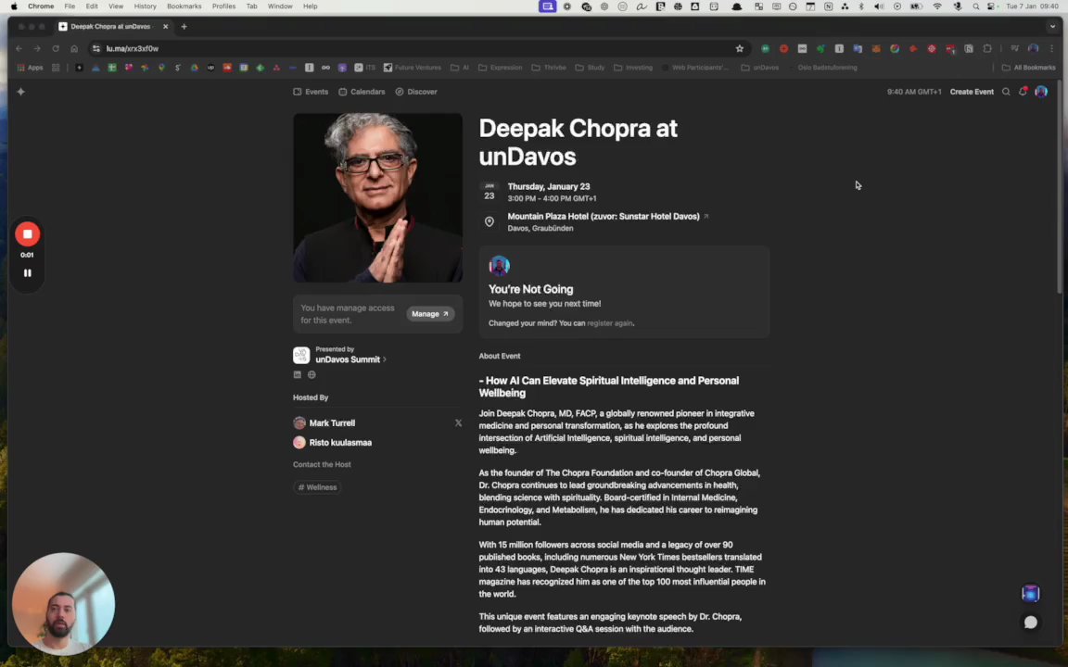
Task: Open the Calendars tab
Action: [362, 92]
